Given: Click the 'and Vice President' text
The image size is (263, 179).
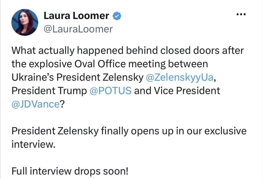Looking at the screenshot, I should click(x=177, y=91).
